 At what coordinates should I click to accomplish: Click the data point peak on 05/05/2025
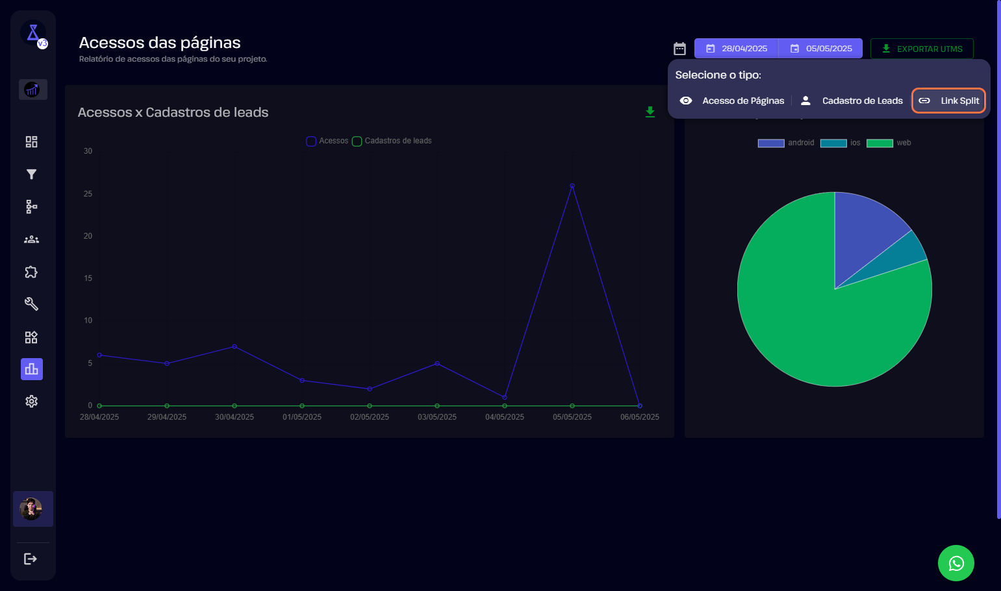(572, 186)
